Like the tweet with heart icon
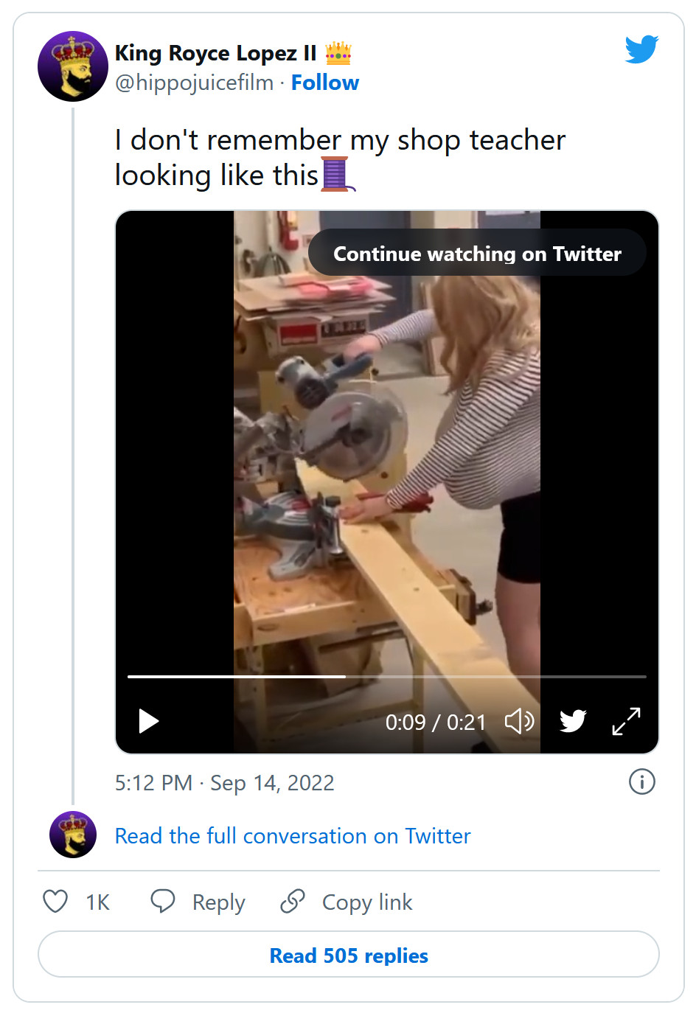696x1013 pixels. [x=55, y=901]
